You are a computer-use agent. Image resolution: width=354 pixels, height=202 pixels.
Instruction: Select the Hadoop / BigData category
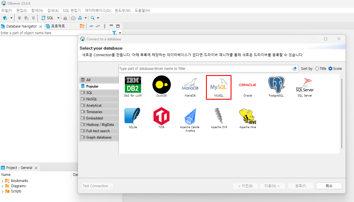99,125
